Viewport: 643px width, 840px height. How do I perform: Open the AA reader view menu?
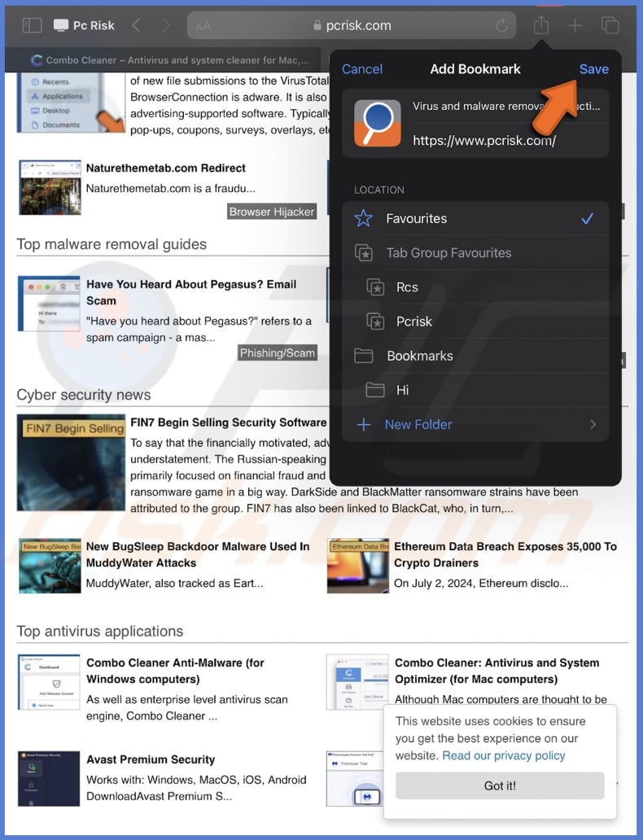[x=203, y=26]
